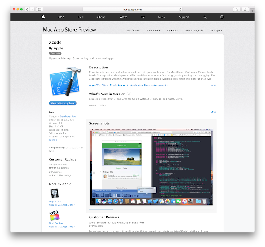This screenshot has width=265, height=247.
Task: Add a new tab with plus button
Action: click(x=252, y=11)
